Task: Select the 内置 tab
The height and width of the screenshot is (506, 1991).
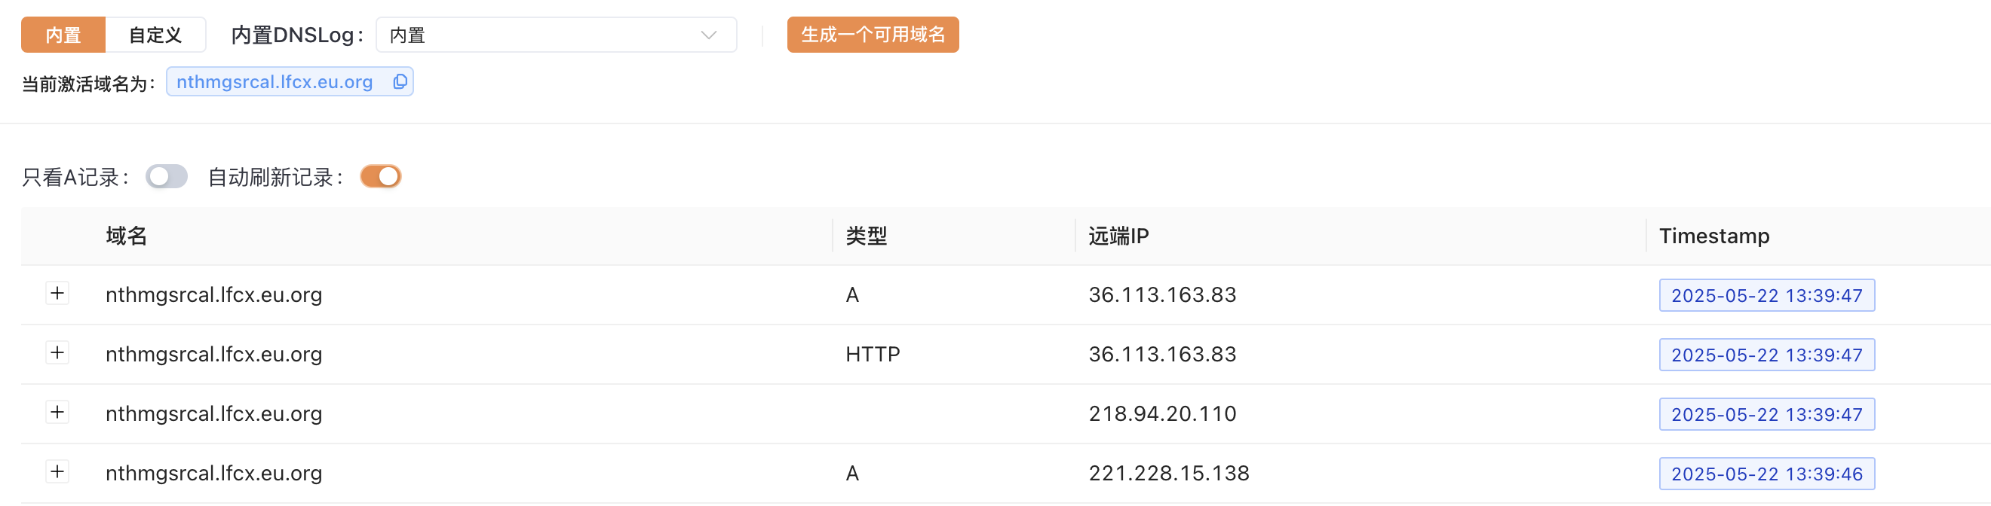Action: [x=63, y=35]
